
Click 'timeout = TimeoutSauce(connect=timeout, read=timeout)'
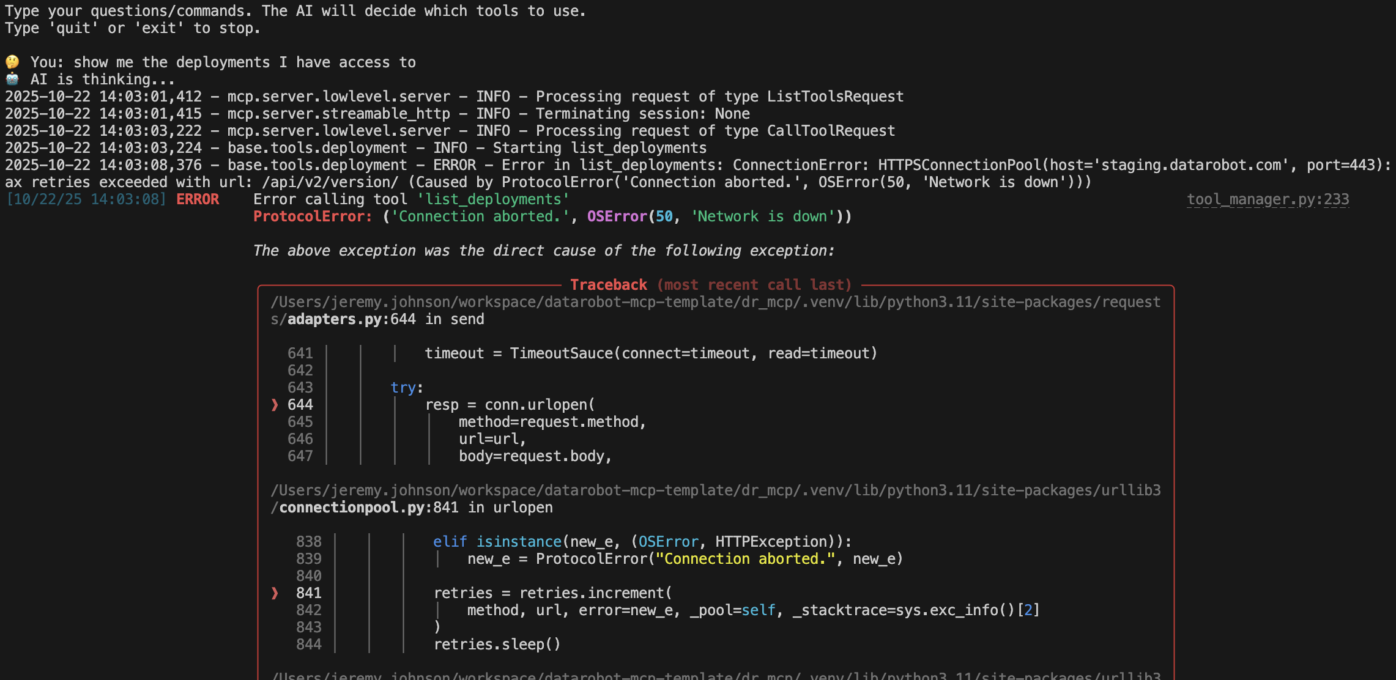[x=652, y=353]
